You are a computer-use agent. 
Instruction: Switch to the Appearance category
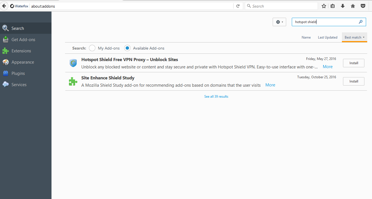26,62
